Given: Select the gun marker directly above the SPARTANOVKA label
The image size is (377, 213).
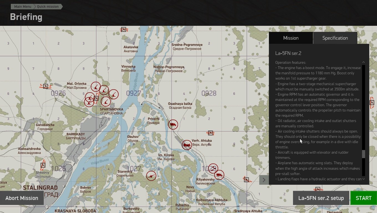Looking at the screenshot, I should pos(106,102).
